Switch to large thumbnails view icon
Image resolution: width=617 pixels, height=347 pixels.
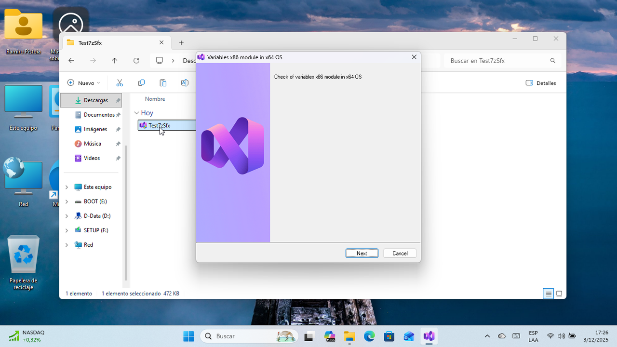pos(560,294)
